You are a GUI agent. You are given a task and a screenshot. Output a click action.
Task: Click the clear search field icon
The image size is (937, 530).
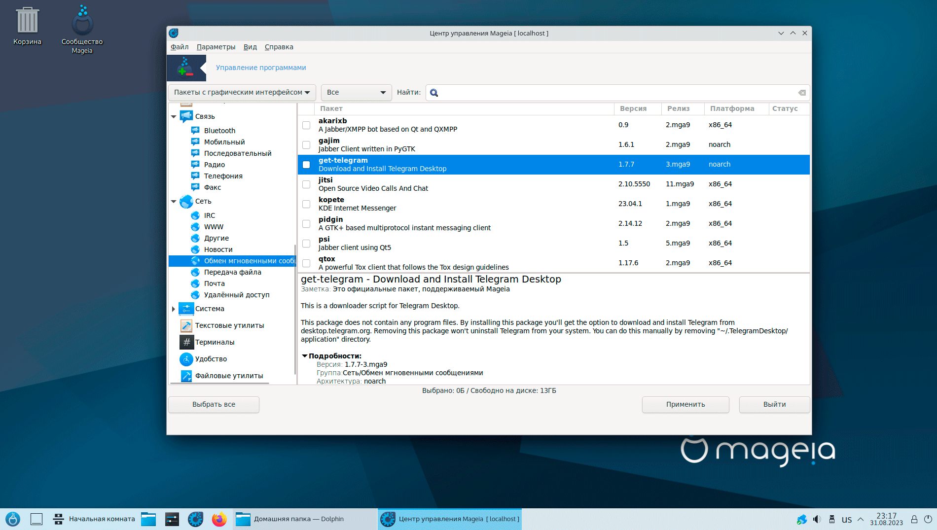pyautogui.click(x=802, y=93)
